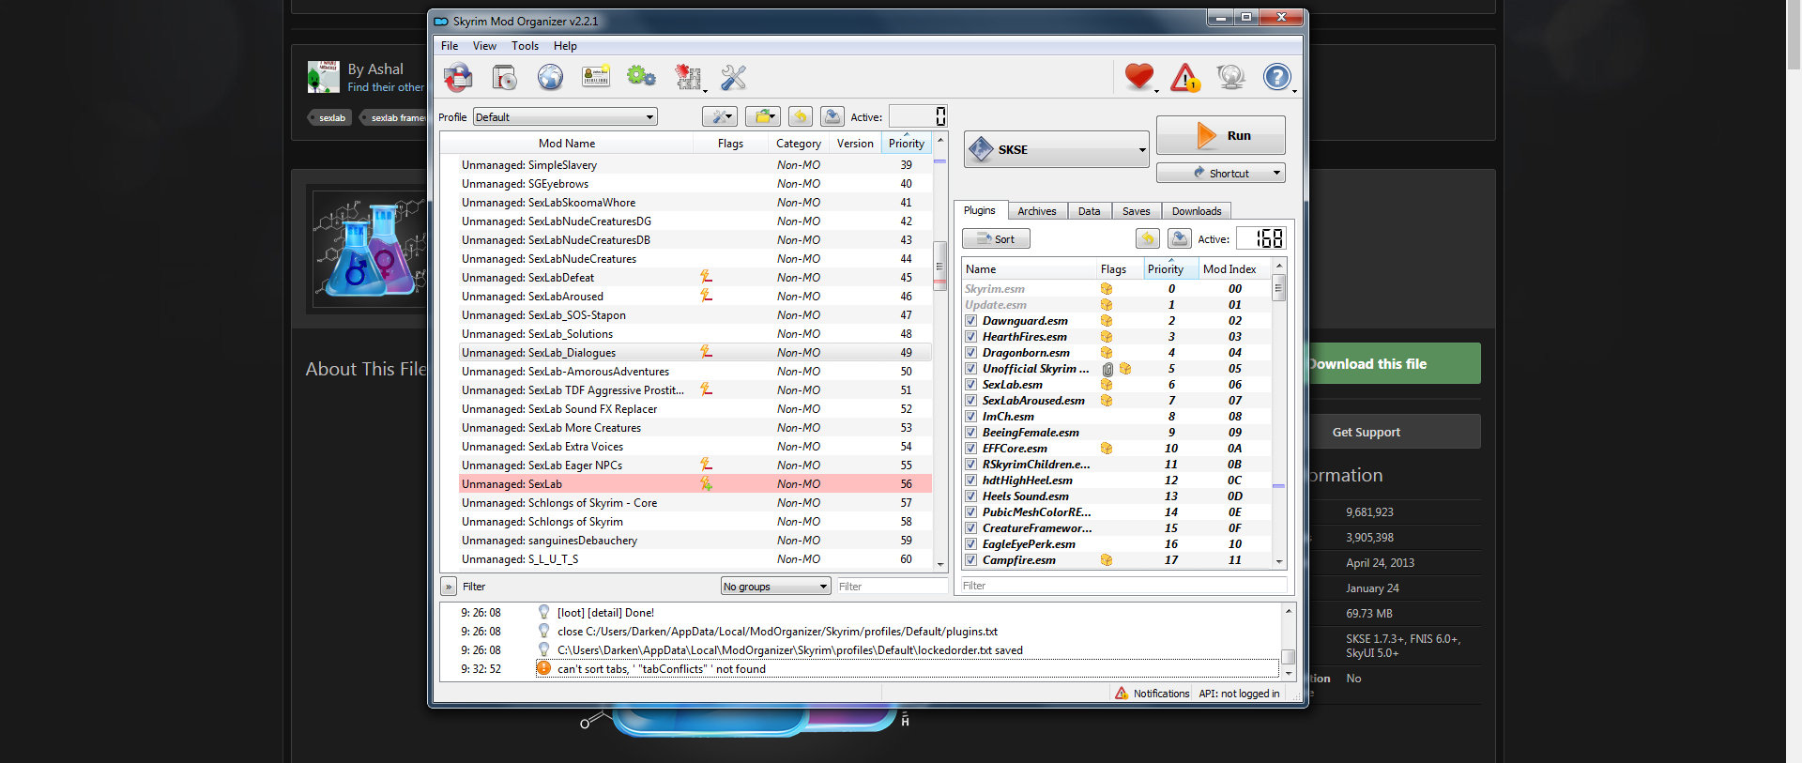The width and height of the screenshot is (1802, 763).
Task: Click the Install mod from archive icon
Action: [504, 77]
